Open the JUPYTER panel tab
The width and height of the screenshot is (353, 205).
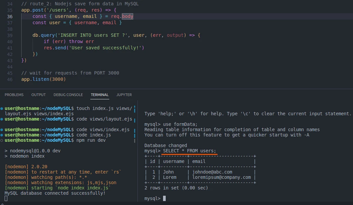point(124,95)
